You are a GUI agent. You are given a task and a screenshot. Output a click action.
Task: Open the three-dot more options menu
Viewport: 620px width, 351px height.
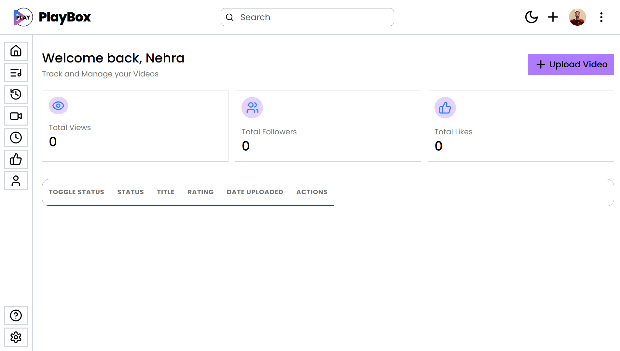tap(601, 17)
